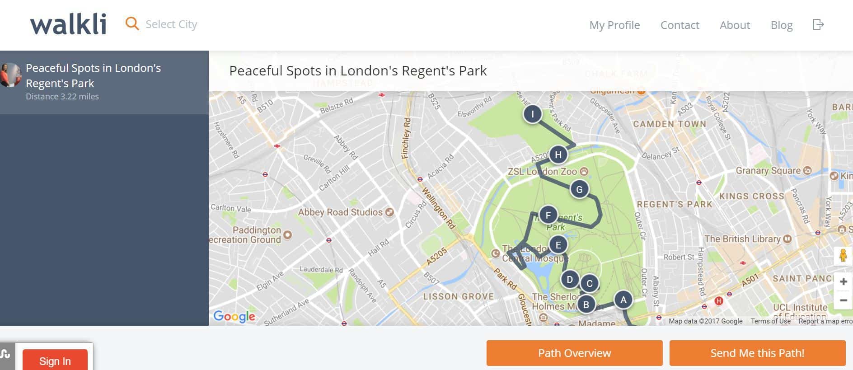Zoom in the map with plus

(x=843, y=281)
